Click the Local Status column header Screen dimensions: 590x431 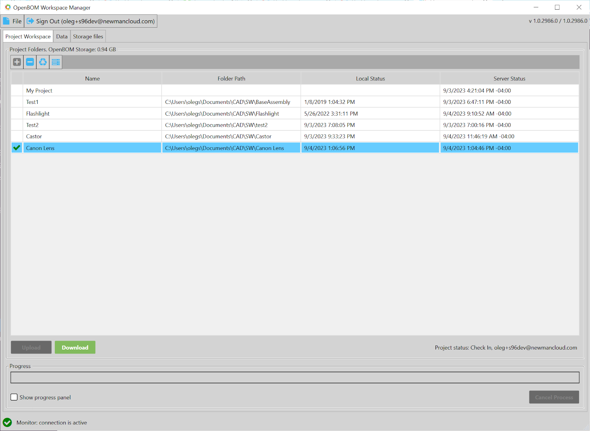click(x=371, y=78)
